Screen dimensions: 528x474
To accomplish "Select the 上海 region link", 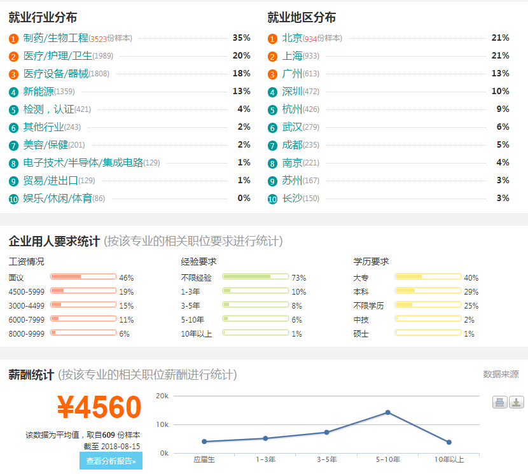I will (x=292, y=56).
